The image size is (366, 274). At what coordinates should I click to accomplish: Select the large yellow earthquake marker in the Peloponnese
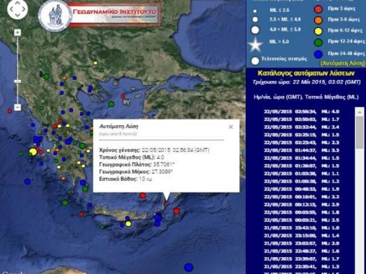32,151
